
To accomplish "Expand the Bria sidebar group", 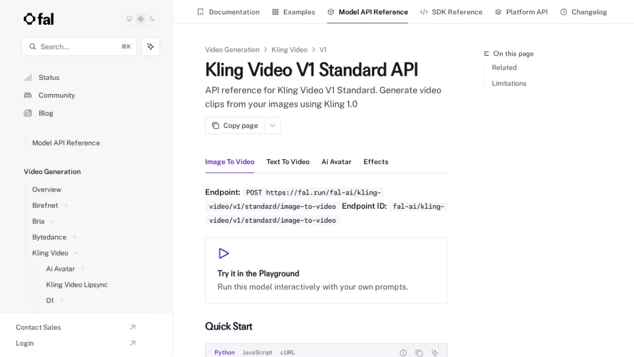I will [43, 221].
